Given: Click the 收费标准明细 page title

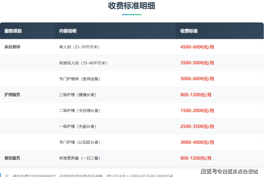Looking at the screenshot, I should point(132,6).
